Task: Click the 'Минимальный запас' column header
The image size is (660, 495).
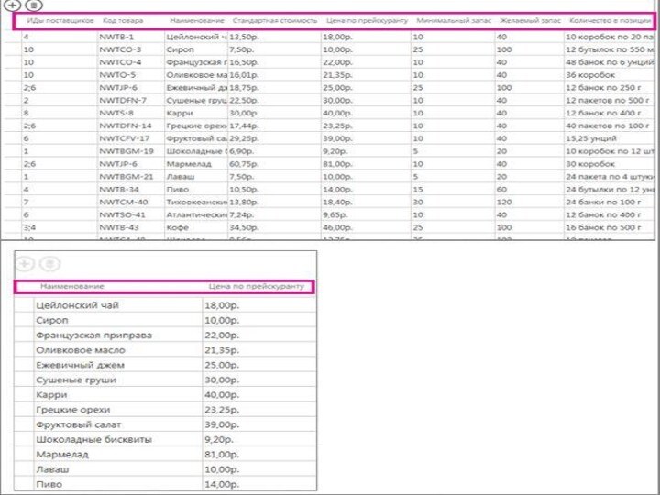Action: point(454,20)
